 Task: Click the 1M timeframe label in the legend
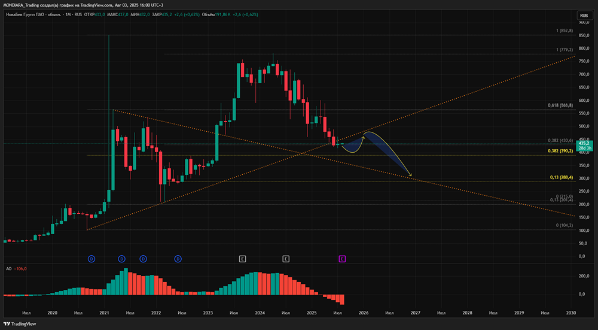(x=67, y=14)
